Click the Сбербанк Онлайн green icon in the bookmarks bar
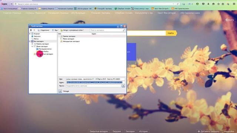The height and width of the screenshot is (133, 237). (x=116, y=8)
